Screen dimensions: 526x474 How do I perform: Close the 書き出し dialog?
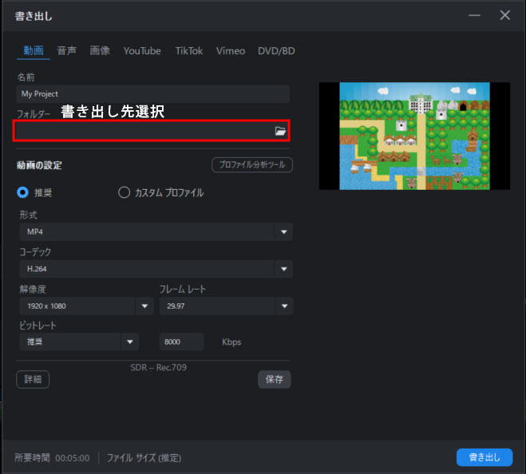tap(505, 15)
